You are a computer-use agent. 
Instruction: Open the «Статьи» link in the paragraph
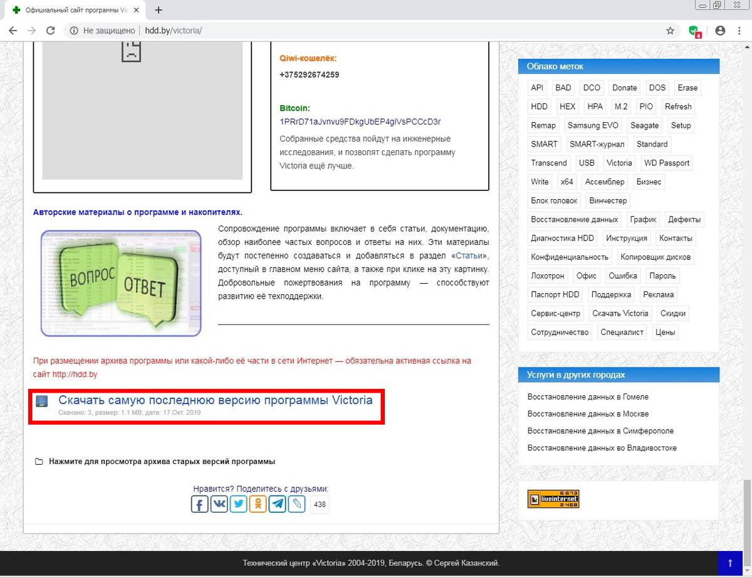tap(469, 256)
